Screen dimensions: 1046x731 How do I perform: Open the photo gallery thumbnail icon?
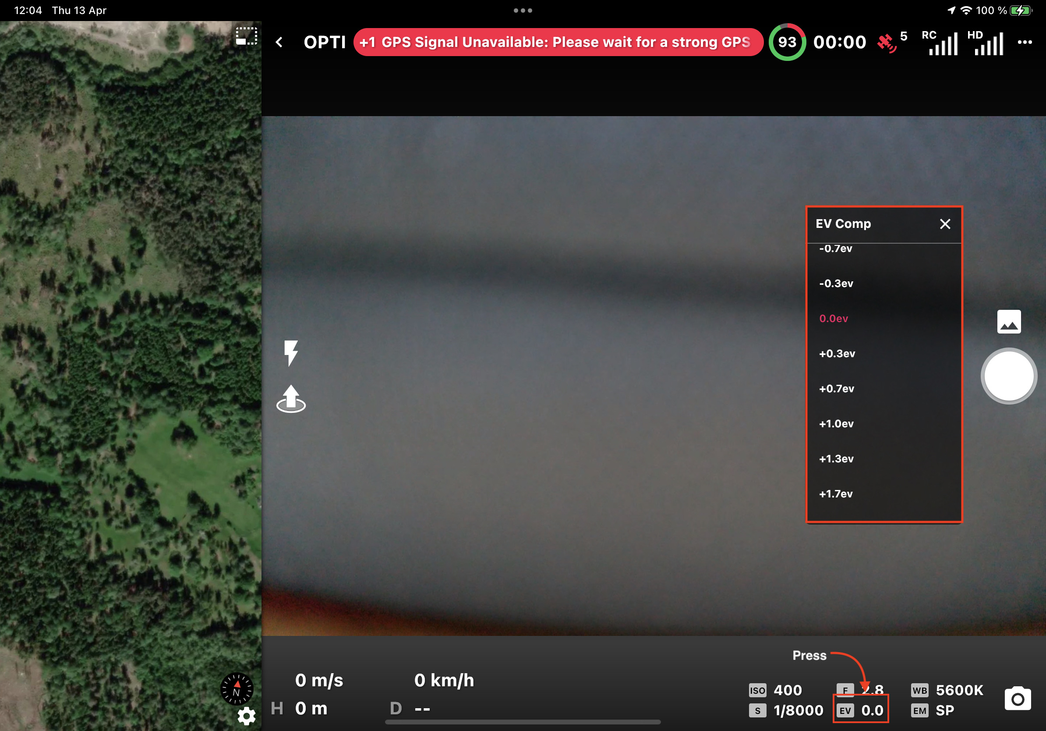1009,322
